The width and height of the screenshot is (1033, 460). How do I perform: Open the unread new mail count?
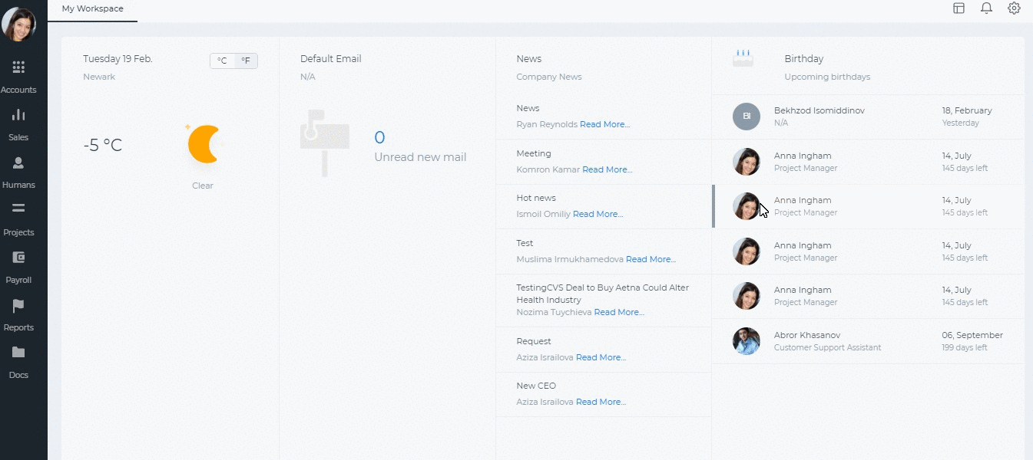379,138
